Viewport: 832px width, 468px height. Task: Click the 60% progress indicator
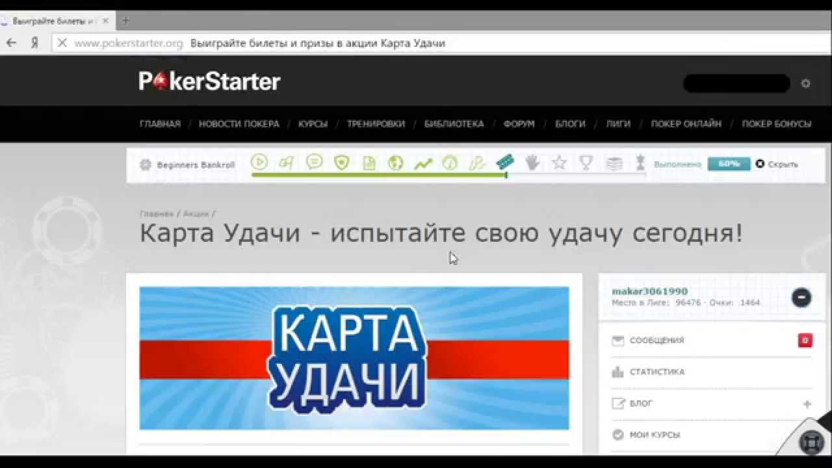(x=729, y=164)
